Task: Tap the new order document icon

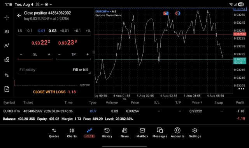Action: 7,89
